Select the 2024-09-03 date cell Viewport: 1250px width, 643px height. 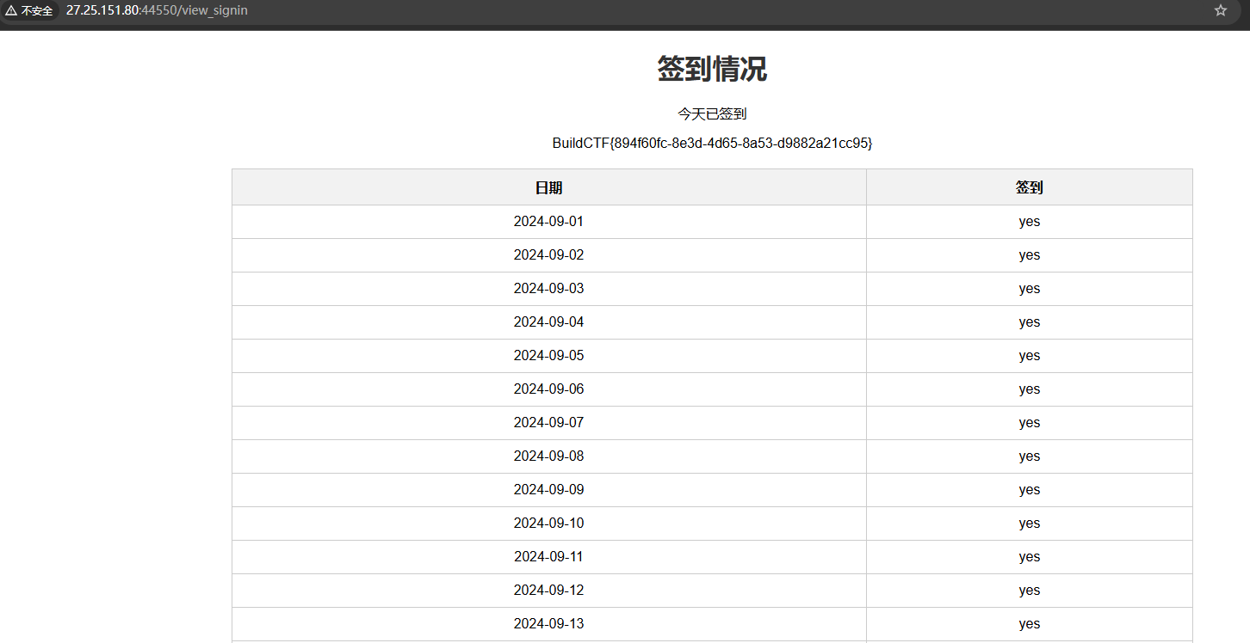coord(548,289)
